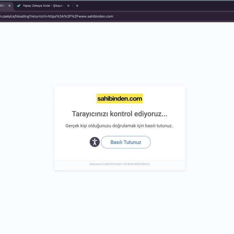Switch to Yapay Zekaya Anlat tab

click(x=43, y=6)
